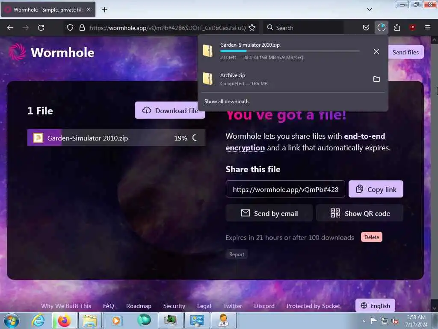Open the Firefox hamburger menu
438x329 pixels.
(x=428, y=28)
